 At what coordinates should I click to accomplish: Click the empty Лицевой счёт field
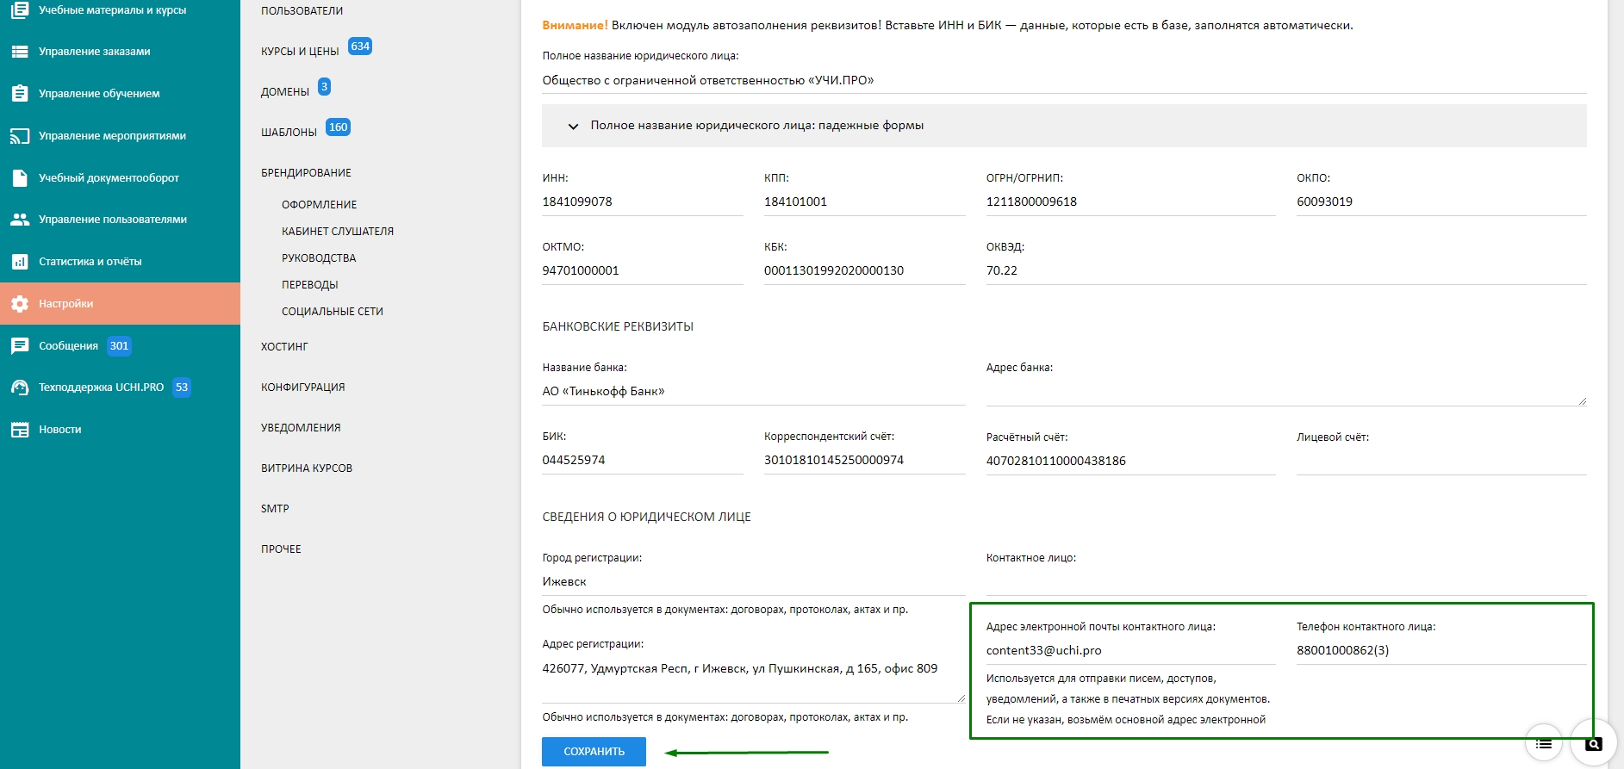coord(1440,462)
